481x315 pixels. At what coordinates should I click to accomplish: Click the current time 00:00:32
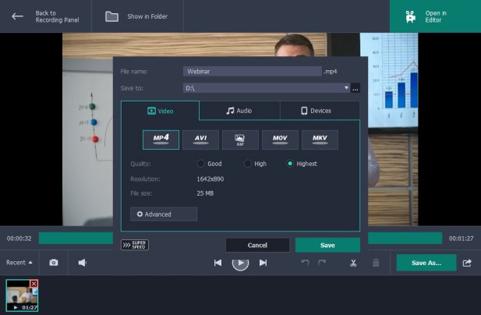coord(19,239)
